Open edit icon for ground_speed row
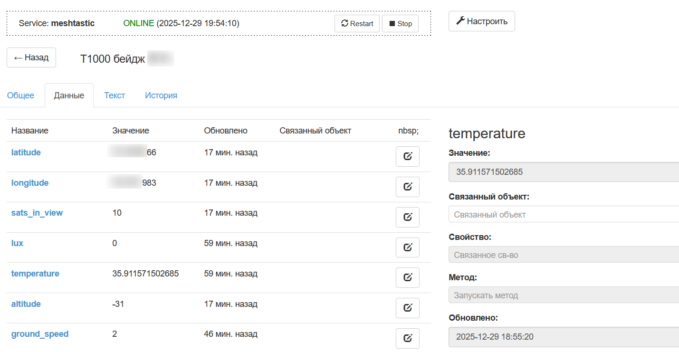The width and height of the screenshot is (679, 352). [x=407, y=338]
